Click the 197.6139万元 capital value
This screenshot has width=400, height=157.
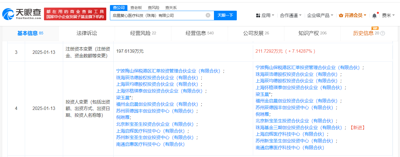(130, 51)
